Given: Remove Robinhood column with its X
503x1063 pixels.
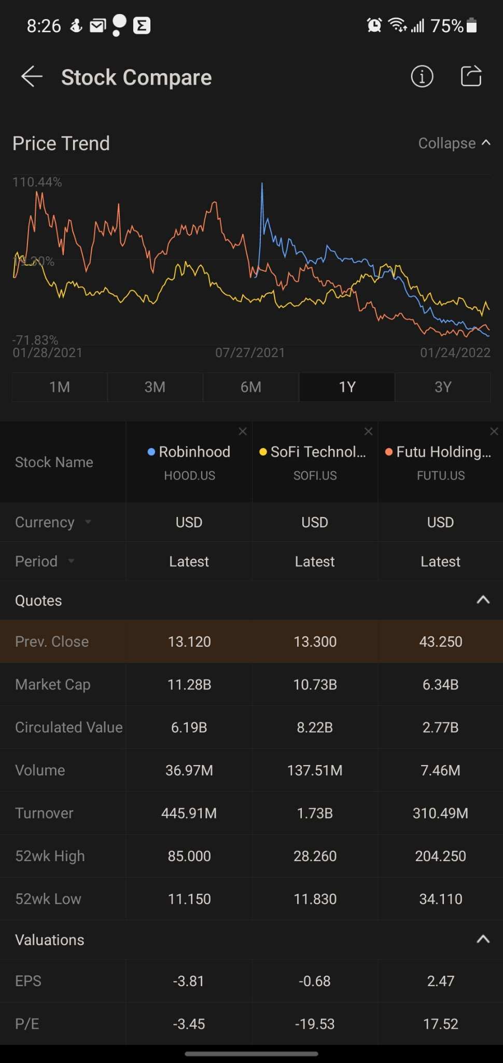Looking at the screenshot, I should pyautogui.click(x=242, y=431).
